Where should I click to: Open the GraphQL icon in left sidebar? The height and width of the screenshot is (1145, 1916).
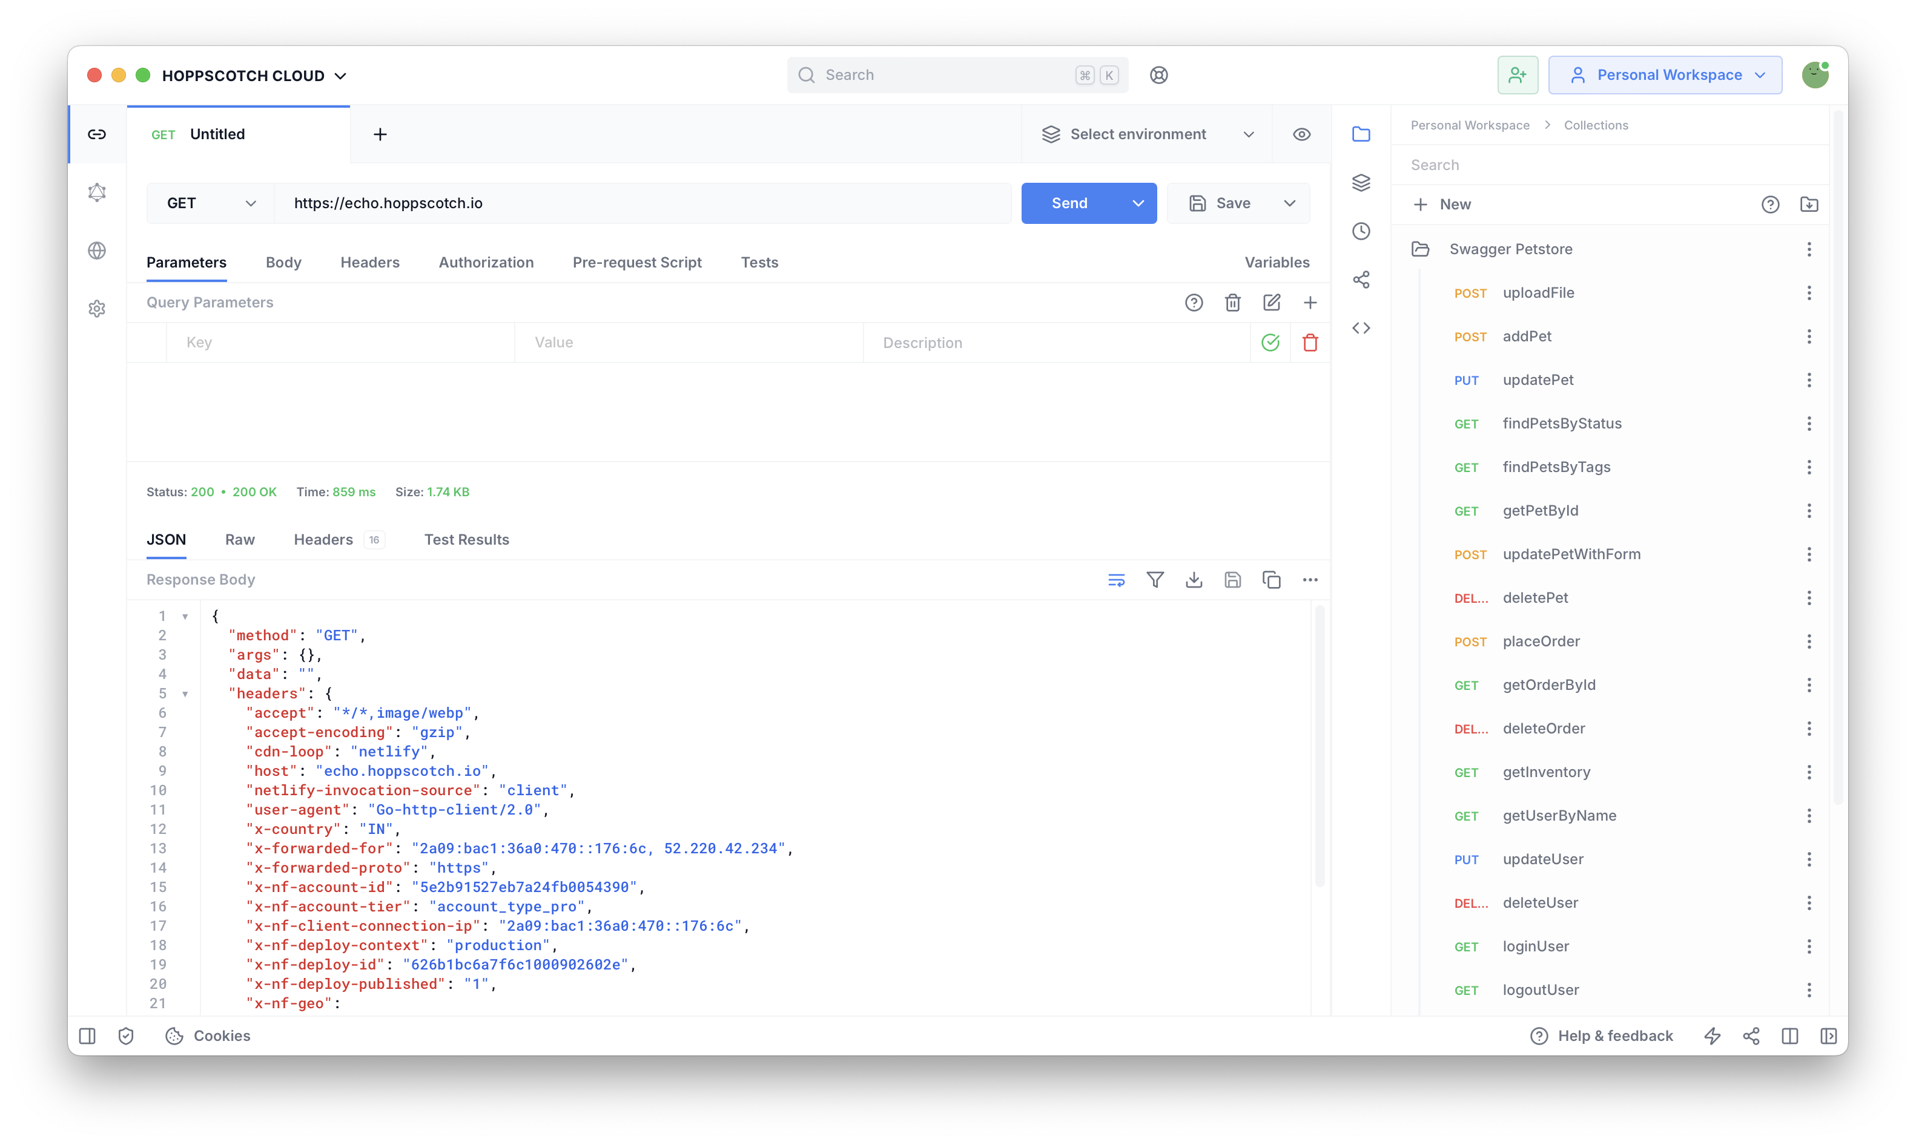[x=96, y=192]
